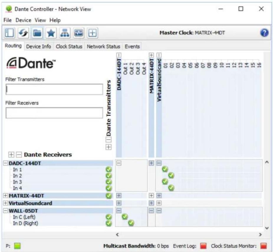Screen dimensions: 273x252
Task: Open the Load Preset folder icon
Action: click(x=37, y=33)
